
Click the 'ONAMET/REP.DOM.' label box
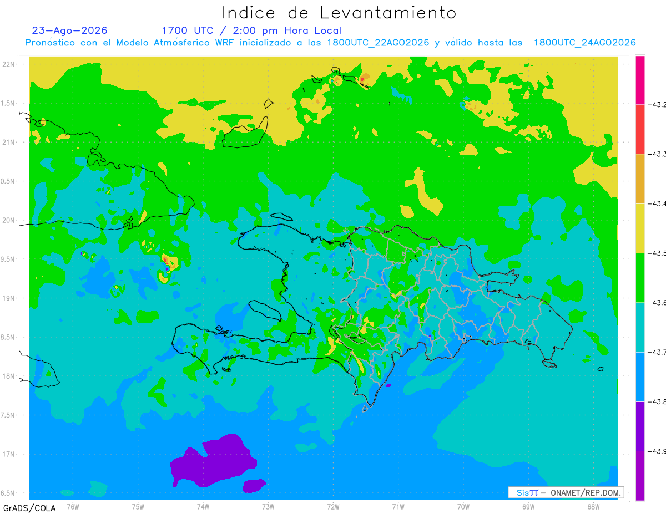tap(566, 492)
